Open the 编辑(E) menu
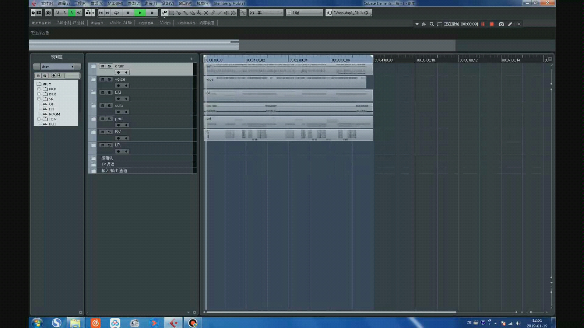Viewport: 584px width, 328px height. pos(63,3)
